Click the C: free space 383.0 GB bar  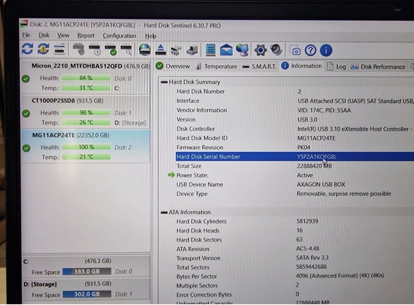click(87, 271)
